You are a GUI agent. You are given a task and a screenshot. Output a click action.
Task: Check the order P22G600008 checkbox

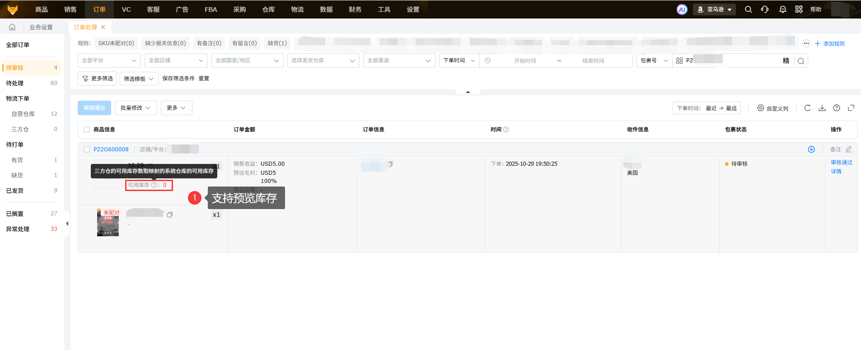pyautogui.click(x=87, y=149)
